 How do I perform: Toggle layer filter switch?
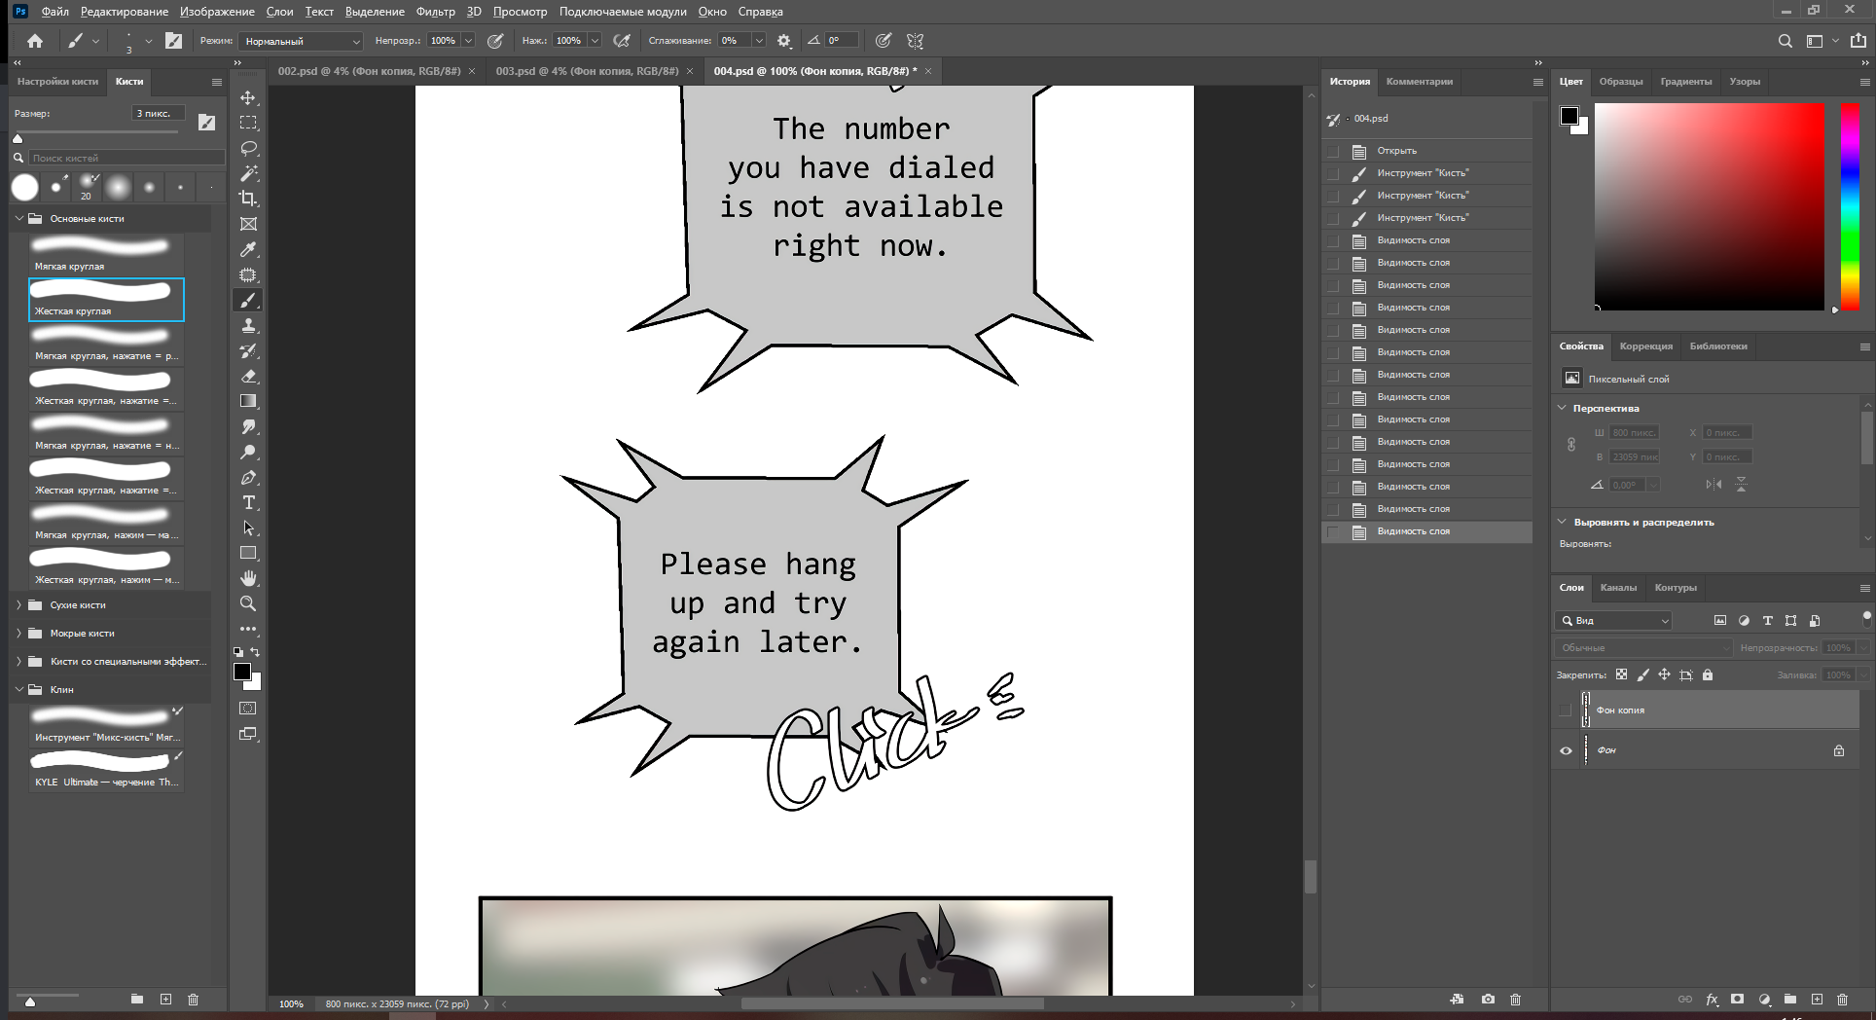tap(1866, 617)
